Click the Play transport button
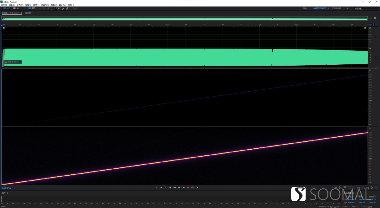Image resolution: width=380 pixels, height=208 pixels. (x=161, y=187)
